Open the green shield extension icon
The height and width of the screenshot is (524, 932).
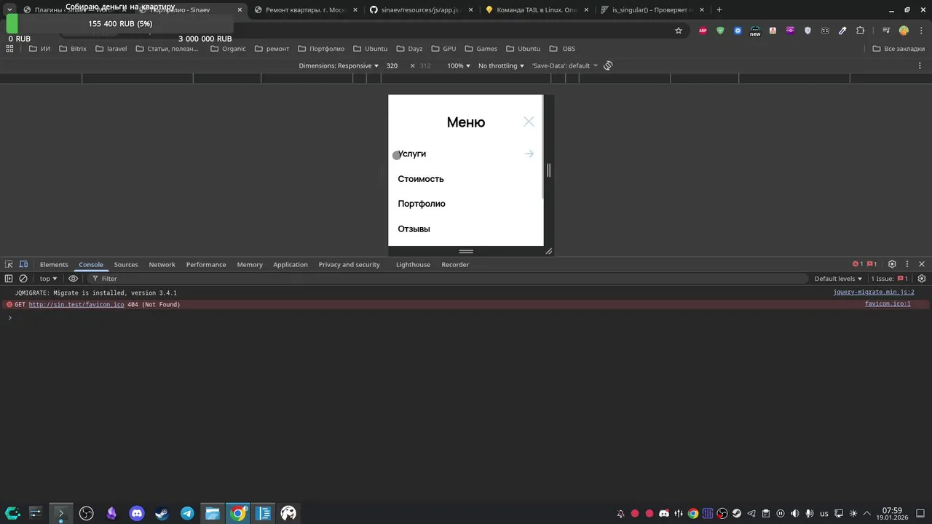pos(720,31)
